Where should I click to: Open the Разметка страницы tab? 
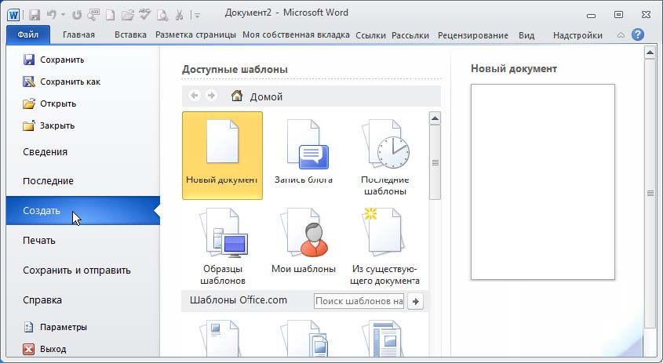point(195,35)
